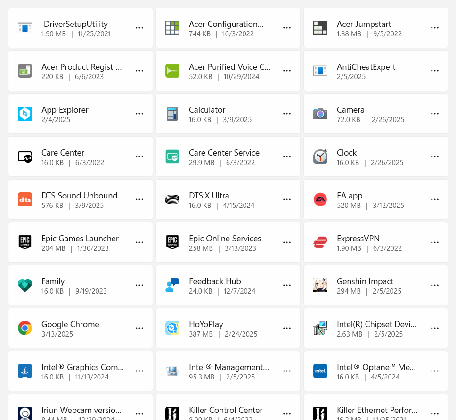Click the Acer Jumpstart app icon
Screen dimensions: 456x420
point(320,28)
